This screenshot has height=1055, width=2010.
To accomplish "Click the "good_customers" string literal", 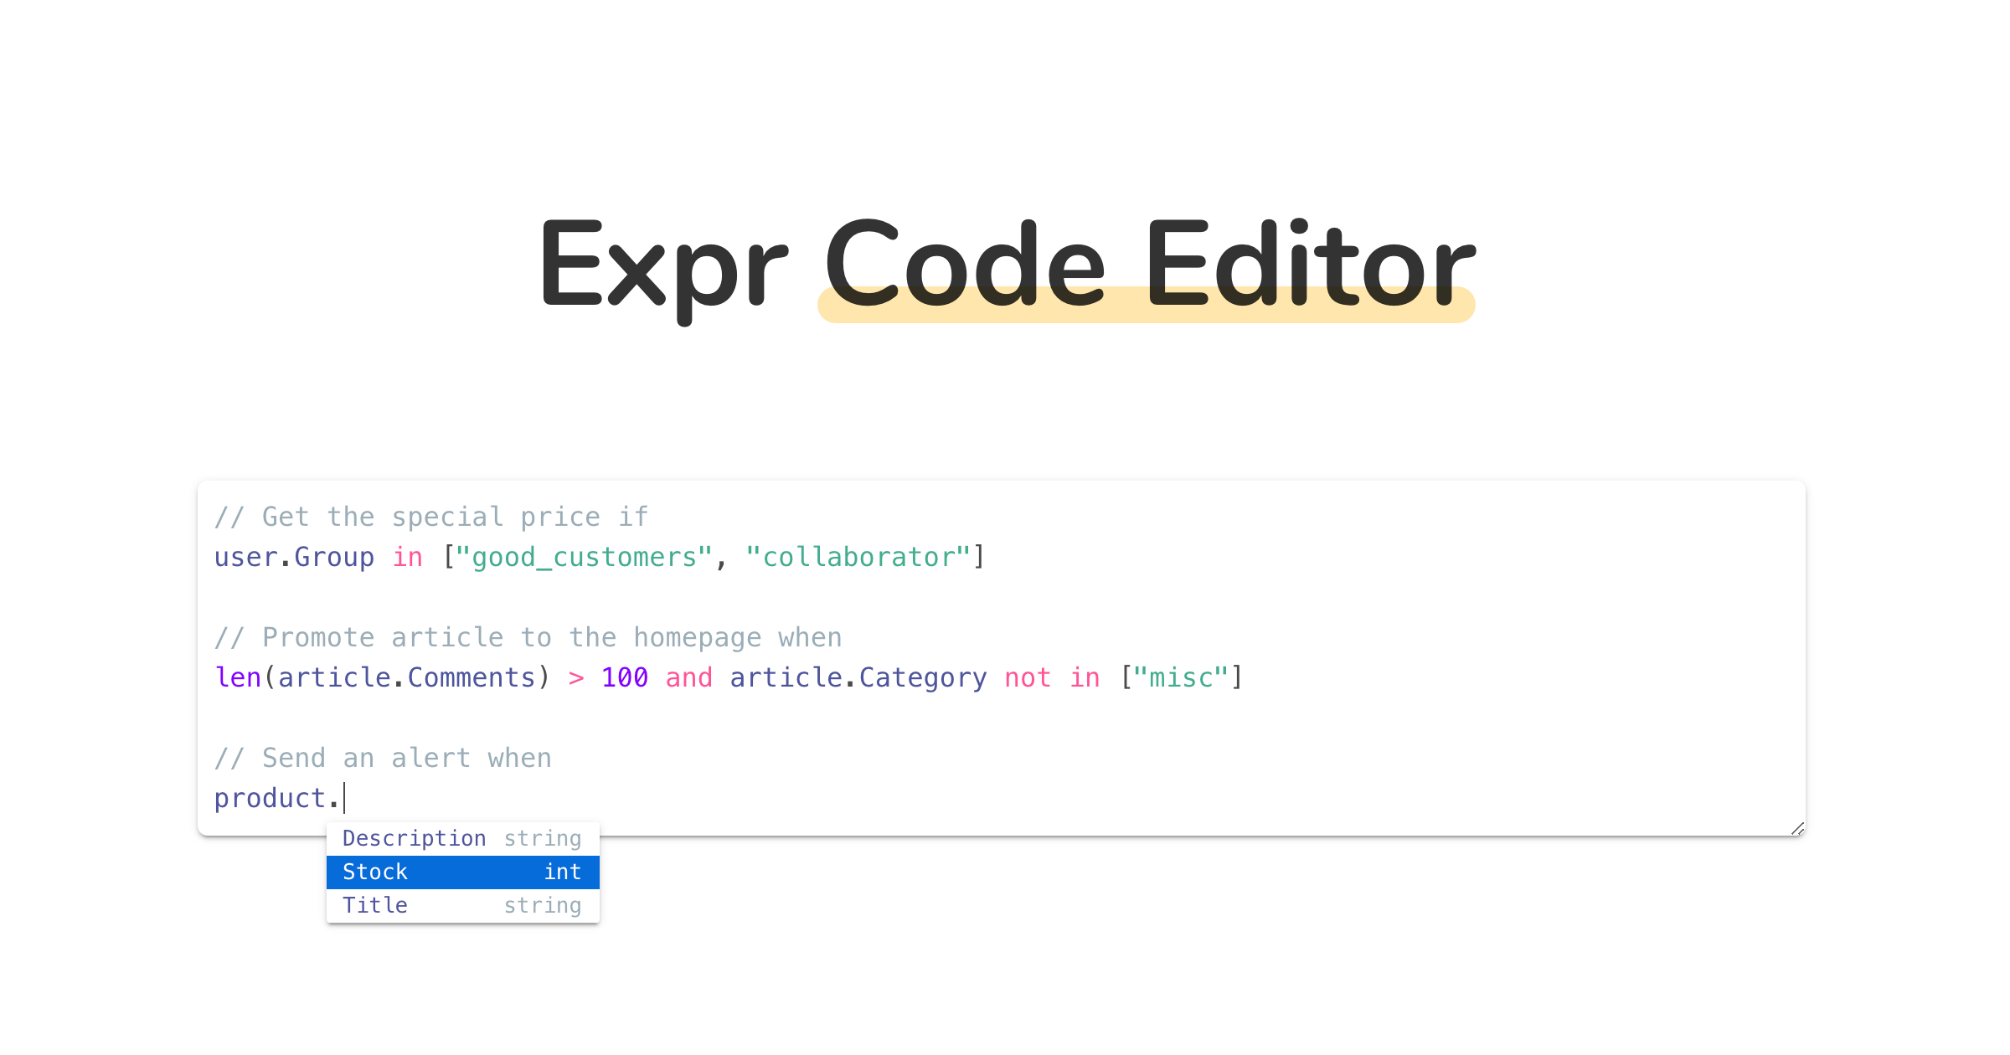I will point(584,557).
